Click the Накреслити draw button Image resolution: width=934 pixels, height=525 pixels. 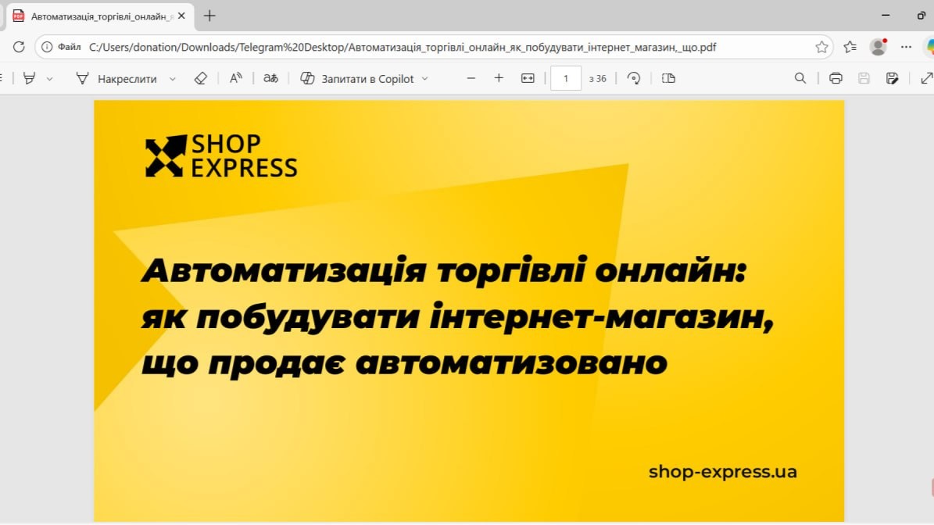click(117, 78)
